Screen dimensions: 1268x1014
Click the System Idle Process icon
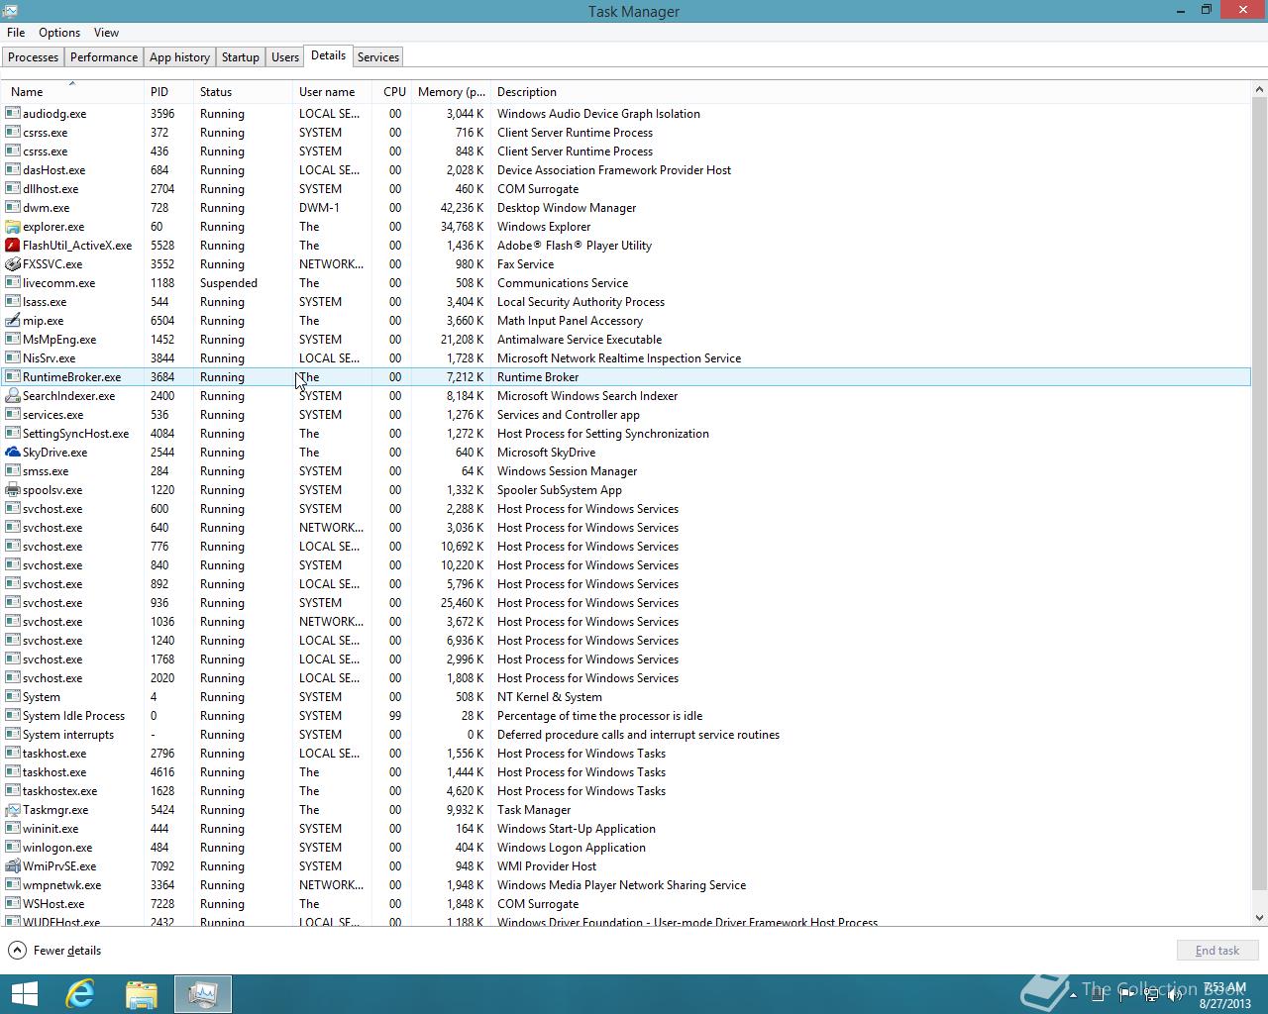tap(13, 715)
